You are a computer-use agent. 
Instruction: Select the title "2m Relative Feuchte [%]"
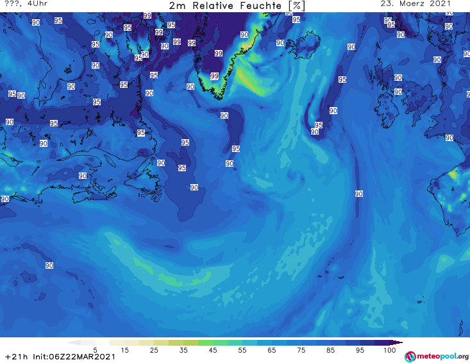click(x=237, y=5)
